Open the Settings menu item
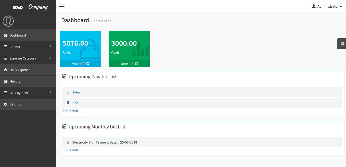Viewport: 346px width, 167px height. click(28, 104)
